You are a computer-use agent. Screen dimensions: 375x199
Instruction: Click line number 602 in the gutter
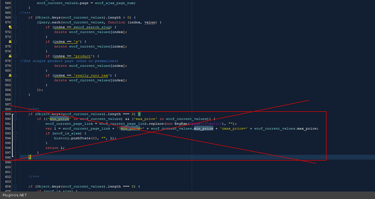[8, 177]
